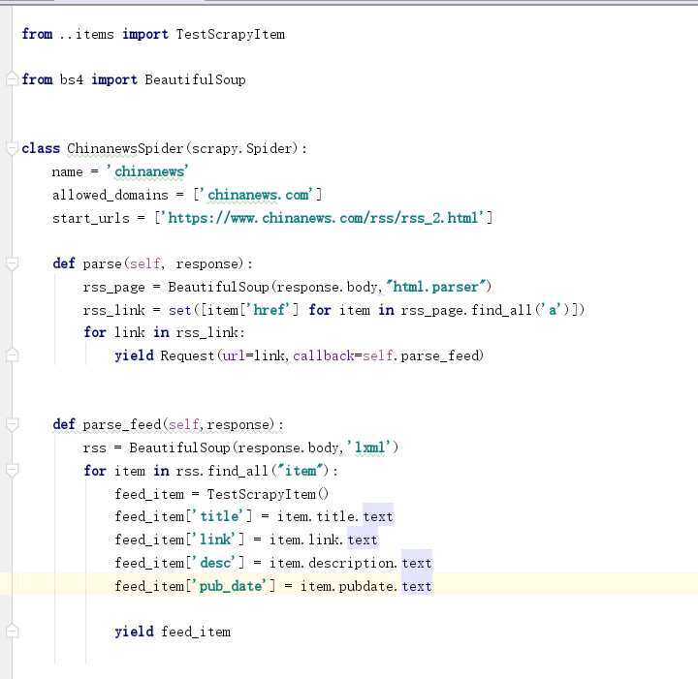Click 'rss_page' at the start of its assignment line
Image resolution: width=698 pixels, height=679 pixels.
pos(113,287)
